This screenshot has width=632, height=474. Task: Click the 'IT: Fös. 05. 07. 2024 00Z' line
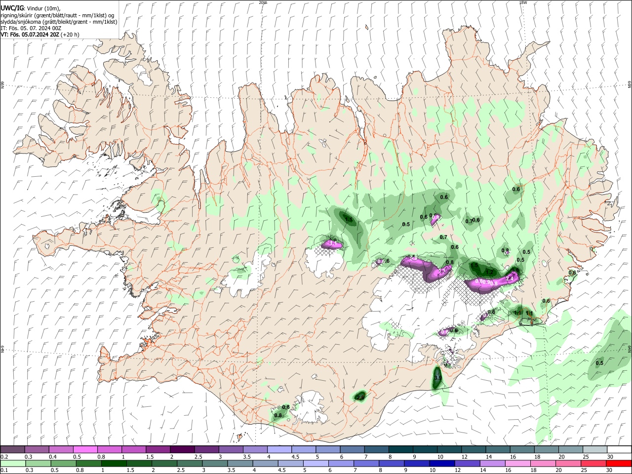[x=31, y=28]
